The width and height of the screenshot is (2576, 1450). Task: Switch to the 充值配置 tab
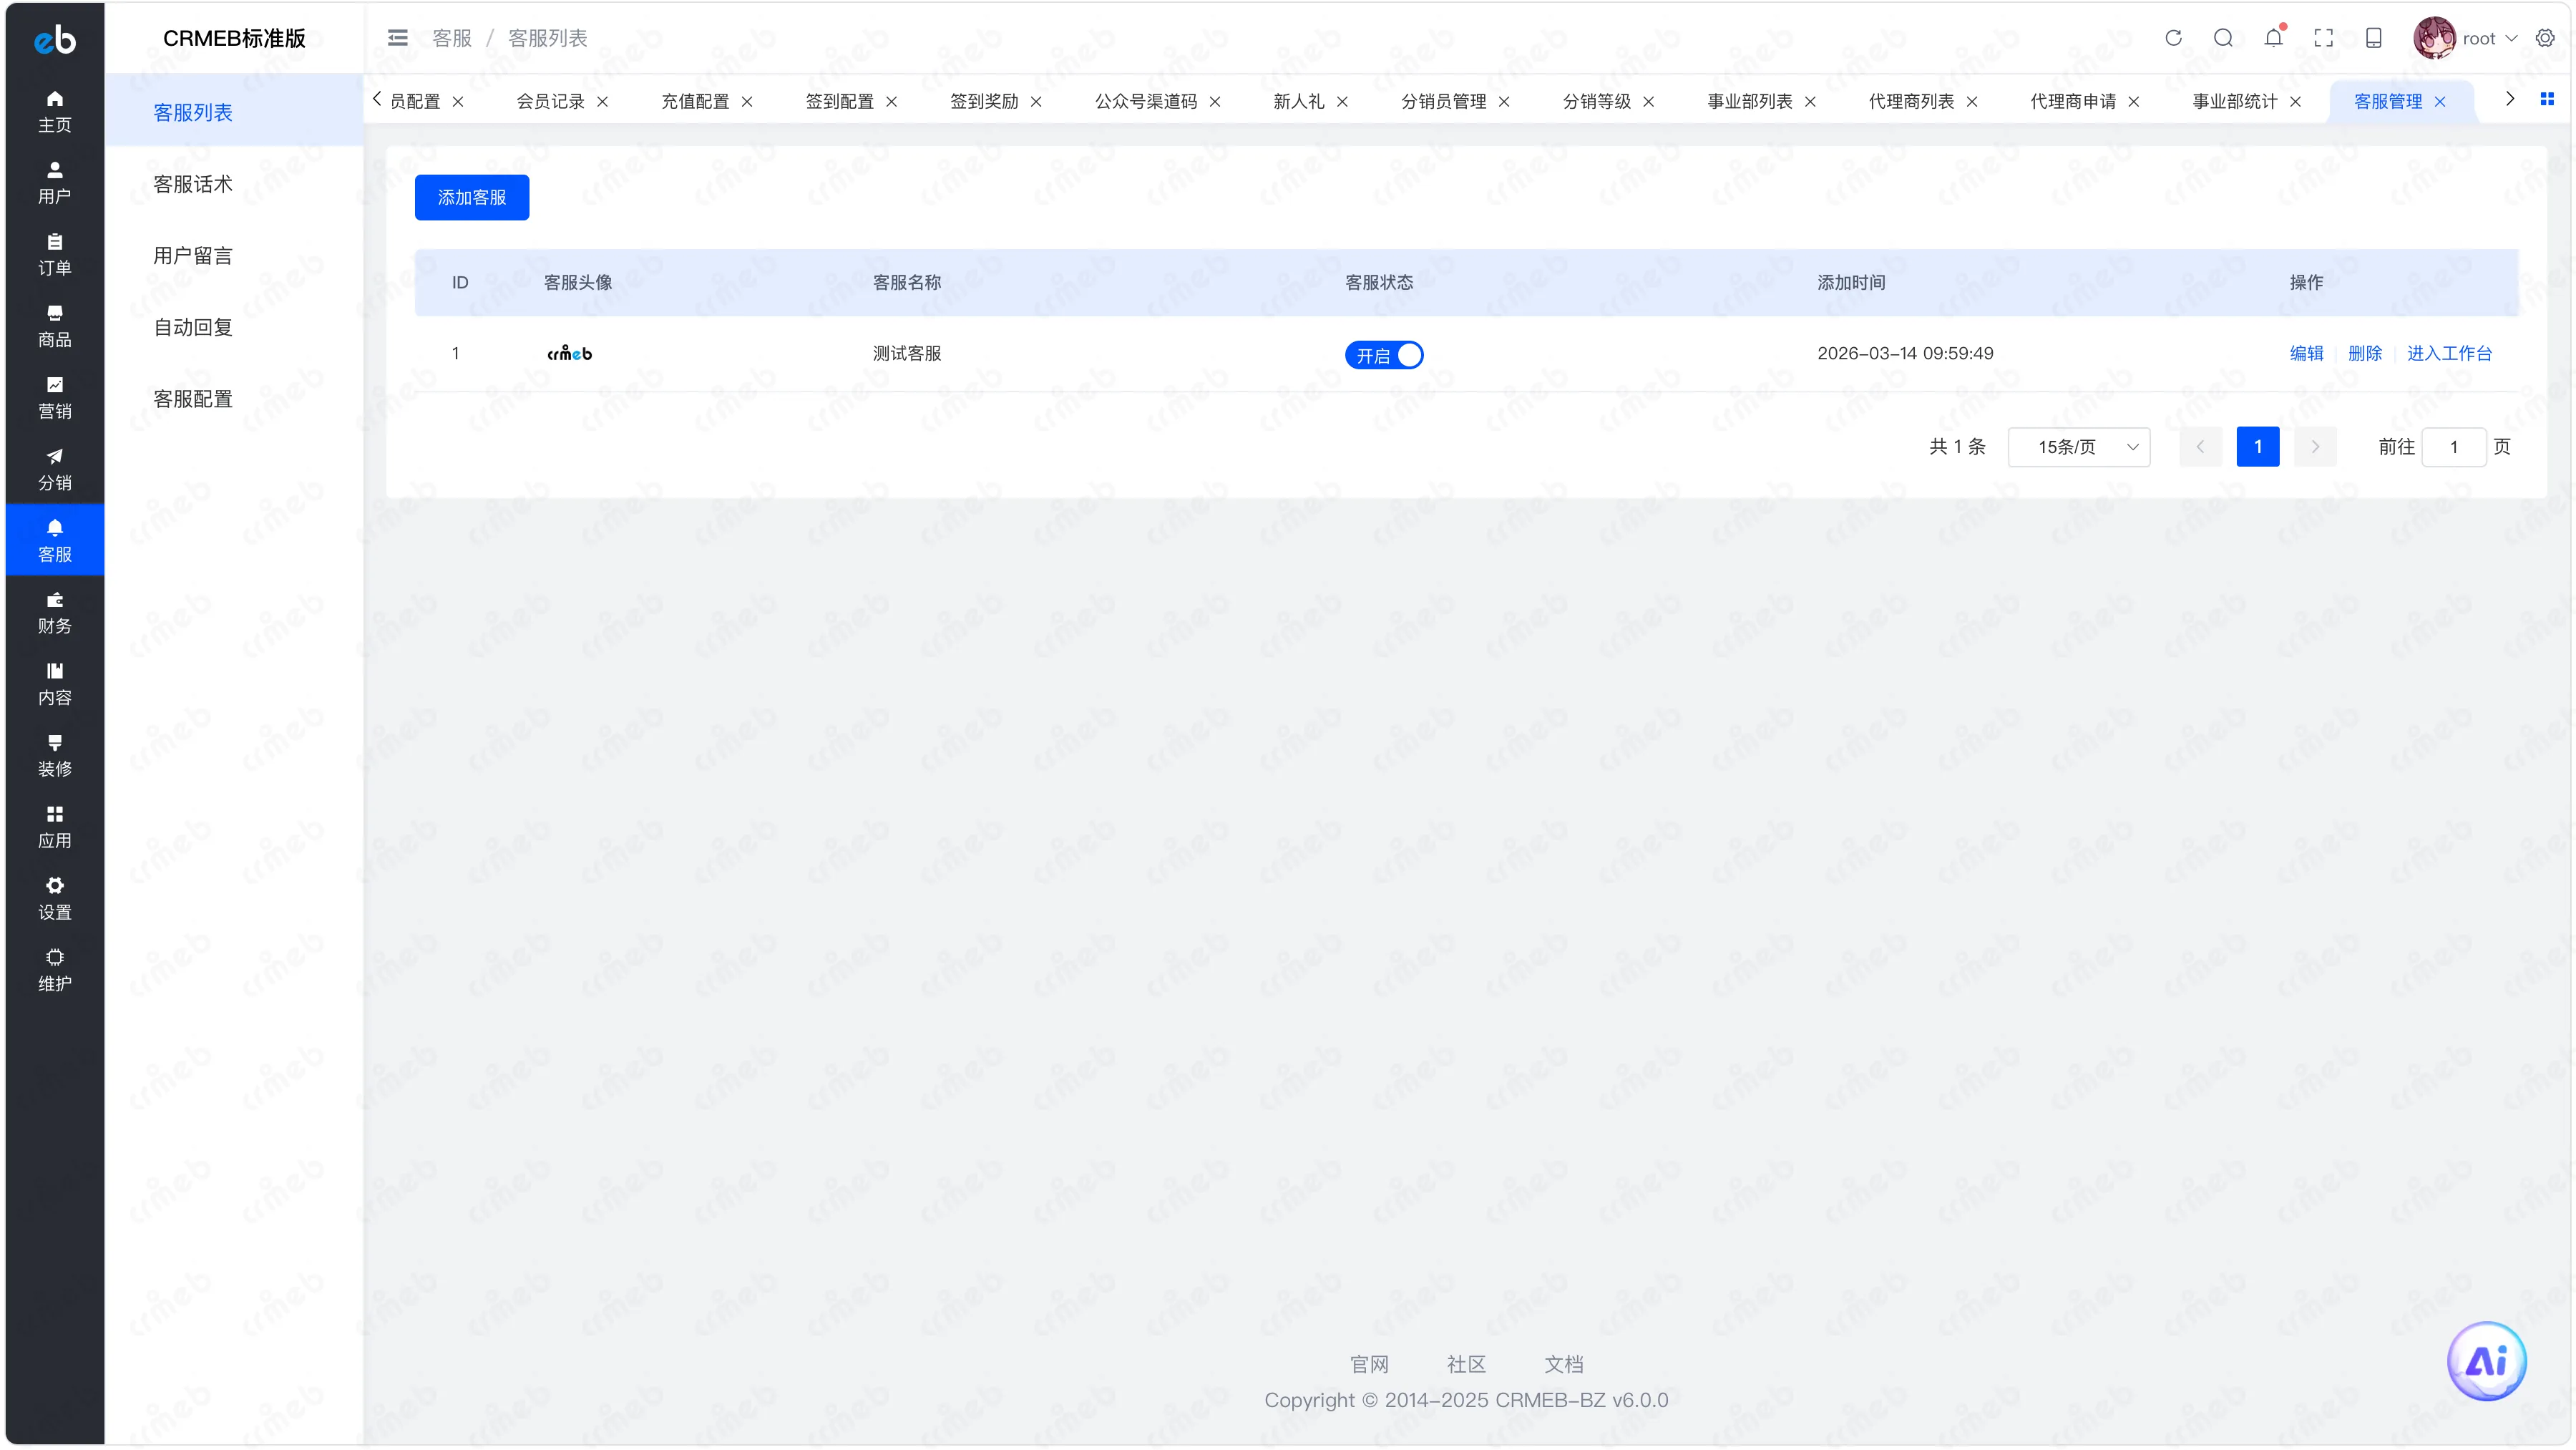pos(695,101)
